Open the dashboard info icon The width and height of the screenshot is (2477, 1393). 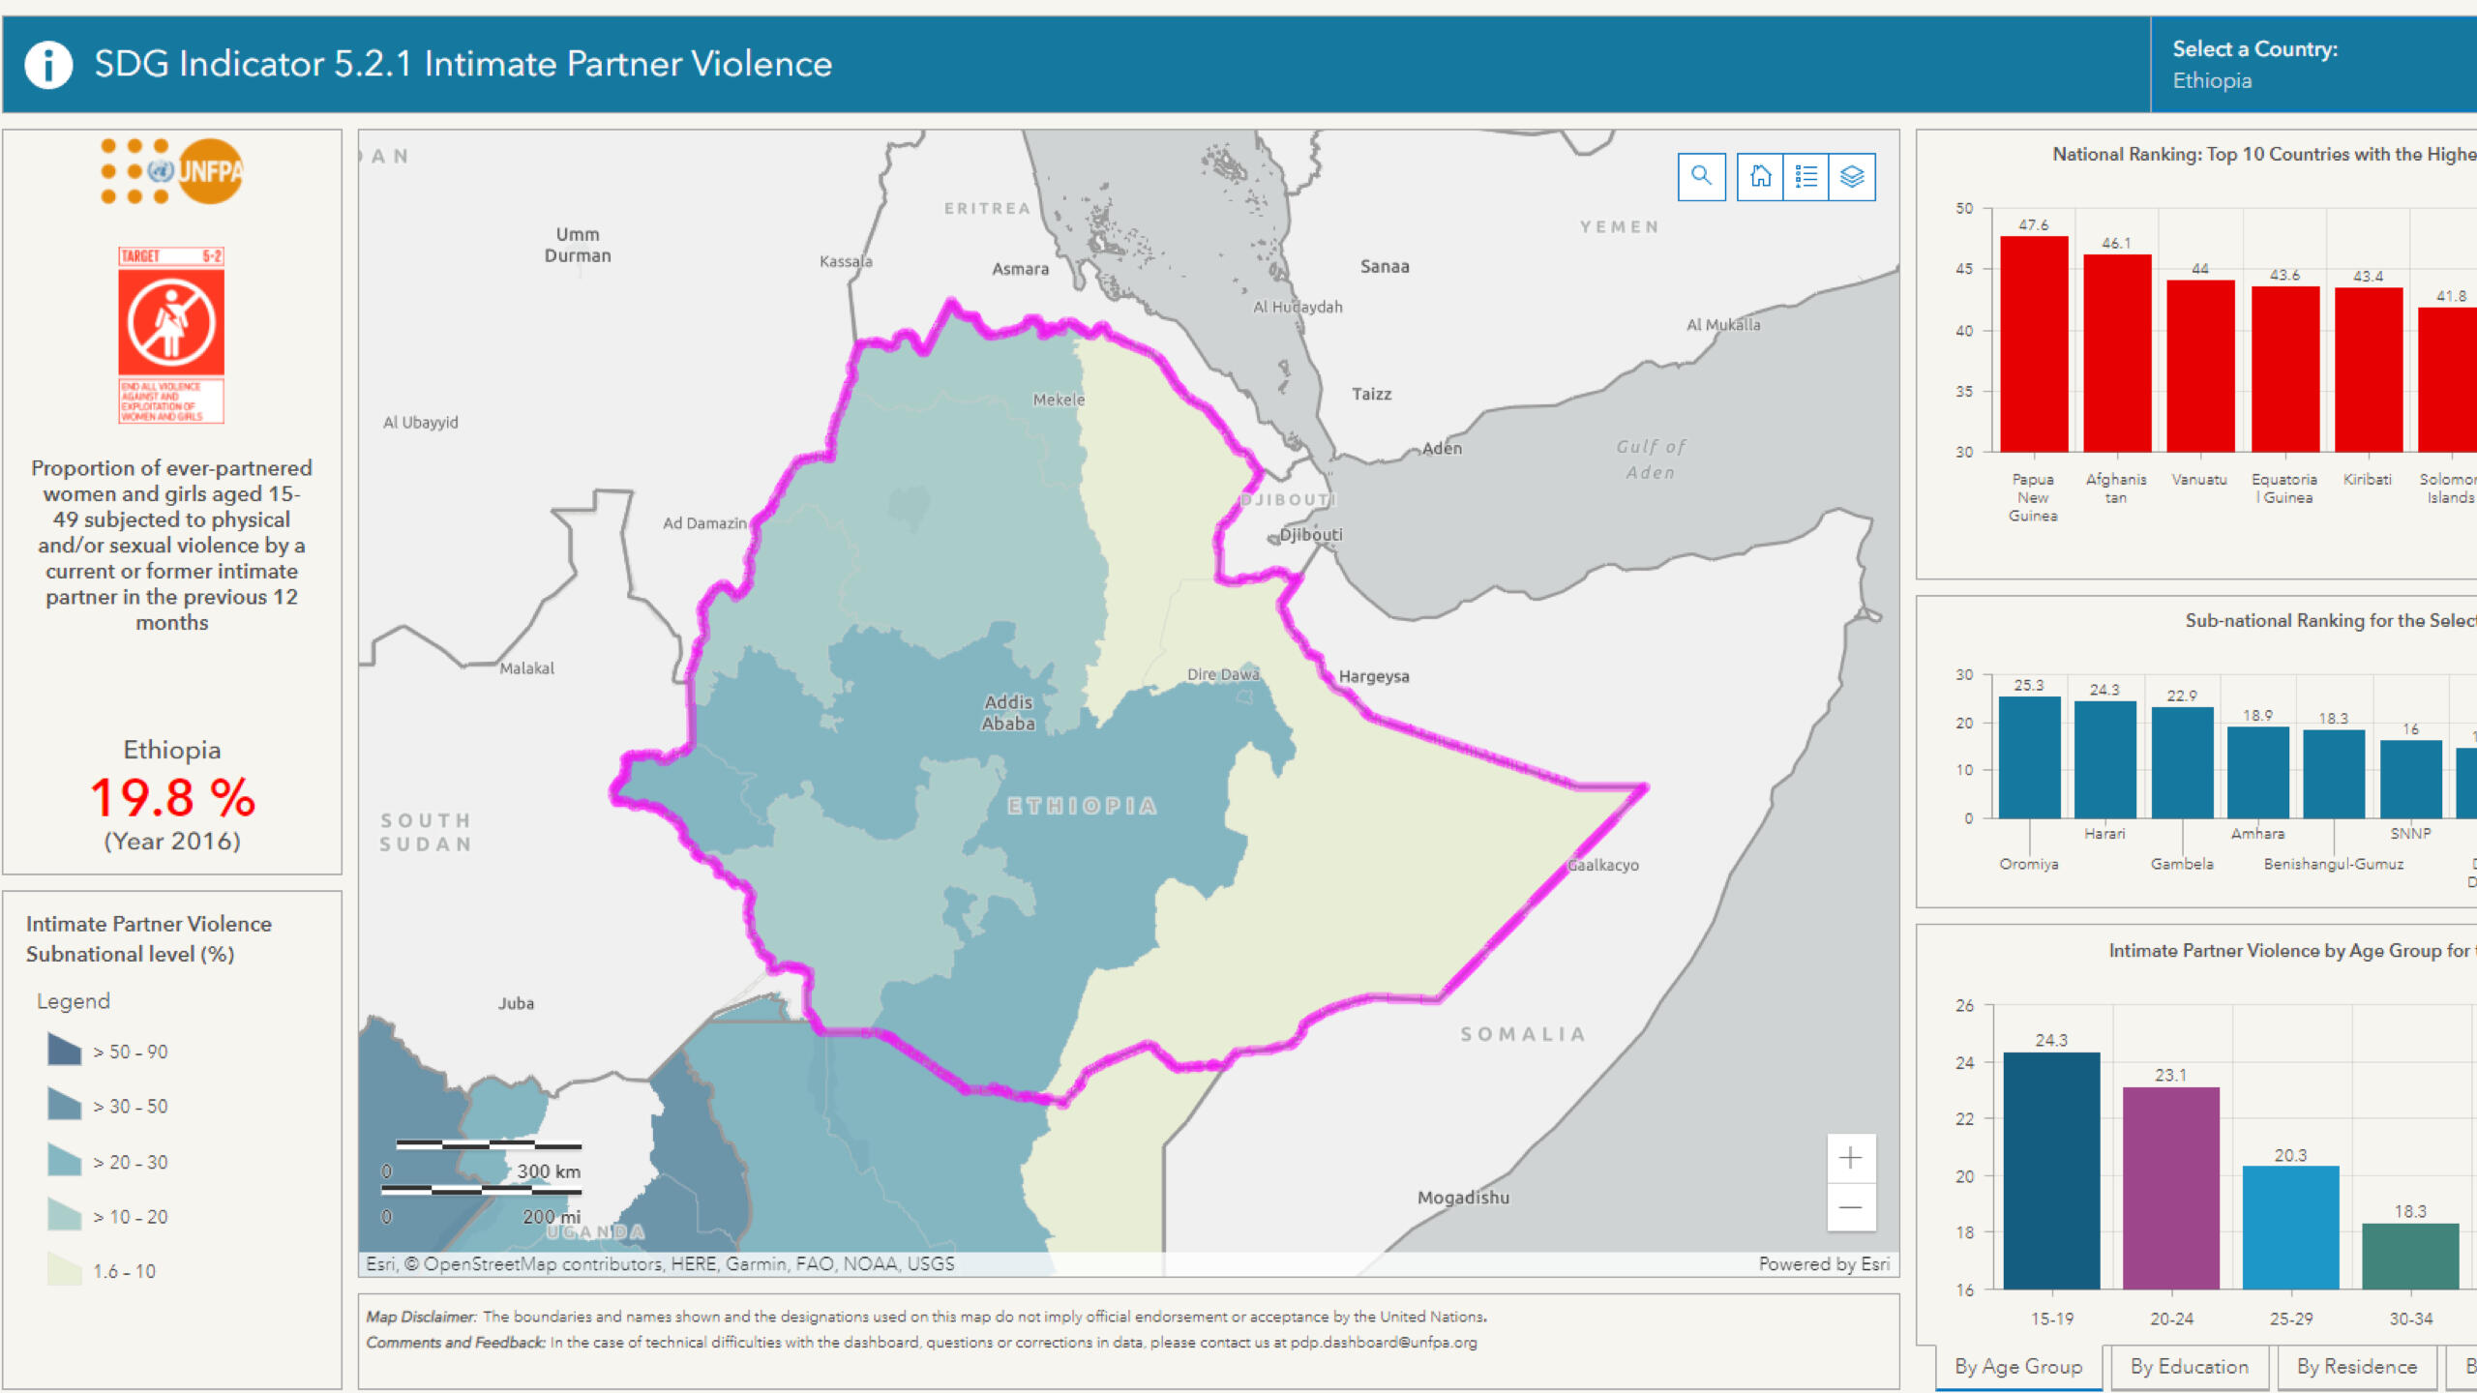pos(48,65)
